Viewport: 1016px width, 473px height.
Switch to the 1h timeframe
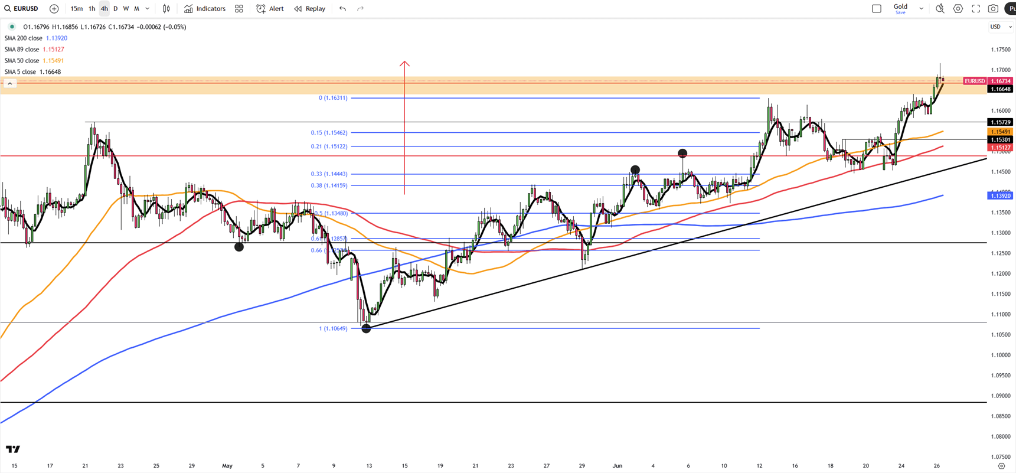point(92,9)
